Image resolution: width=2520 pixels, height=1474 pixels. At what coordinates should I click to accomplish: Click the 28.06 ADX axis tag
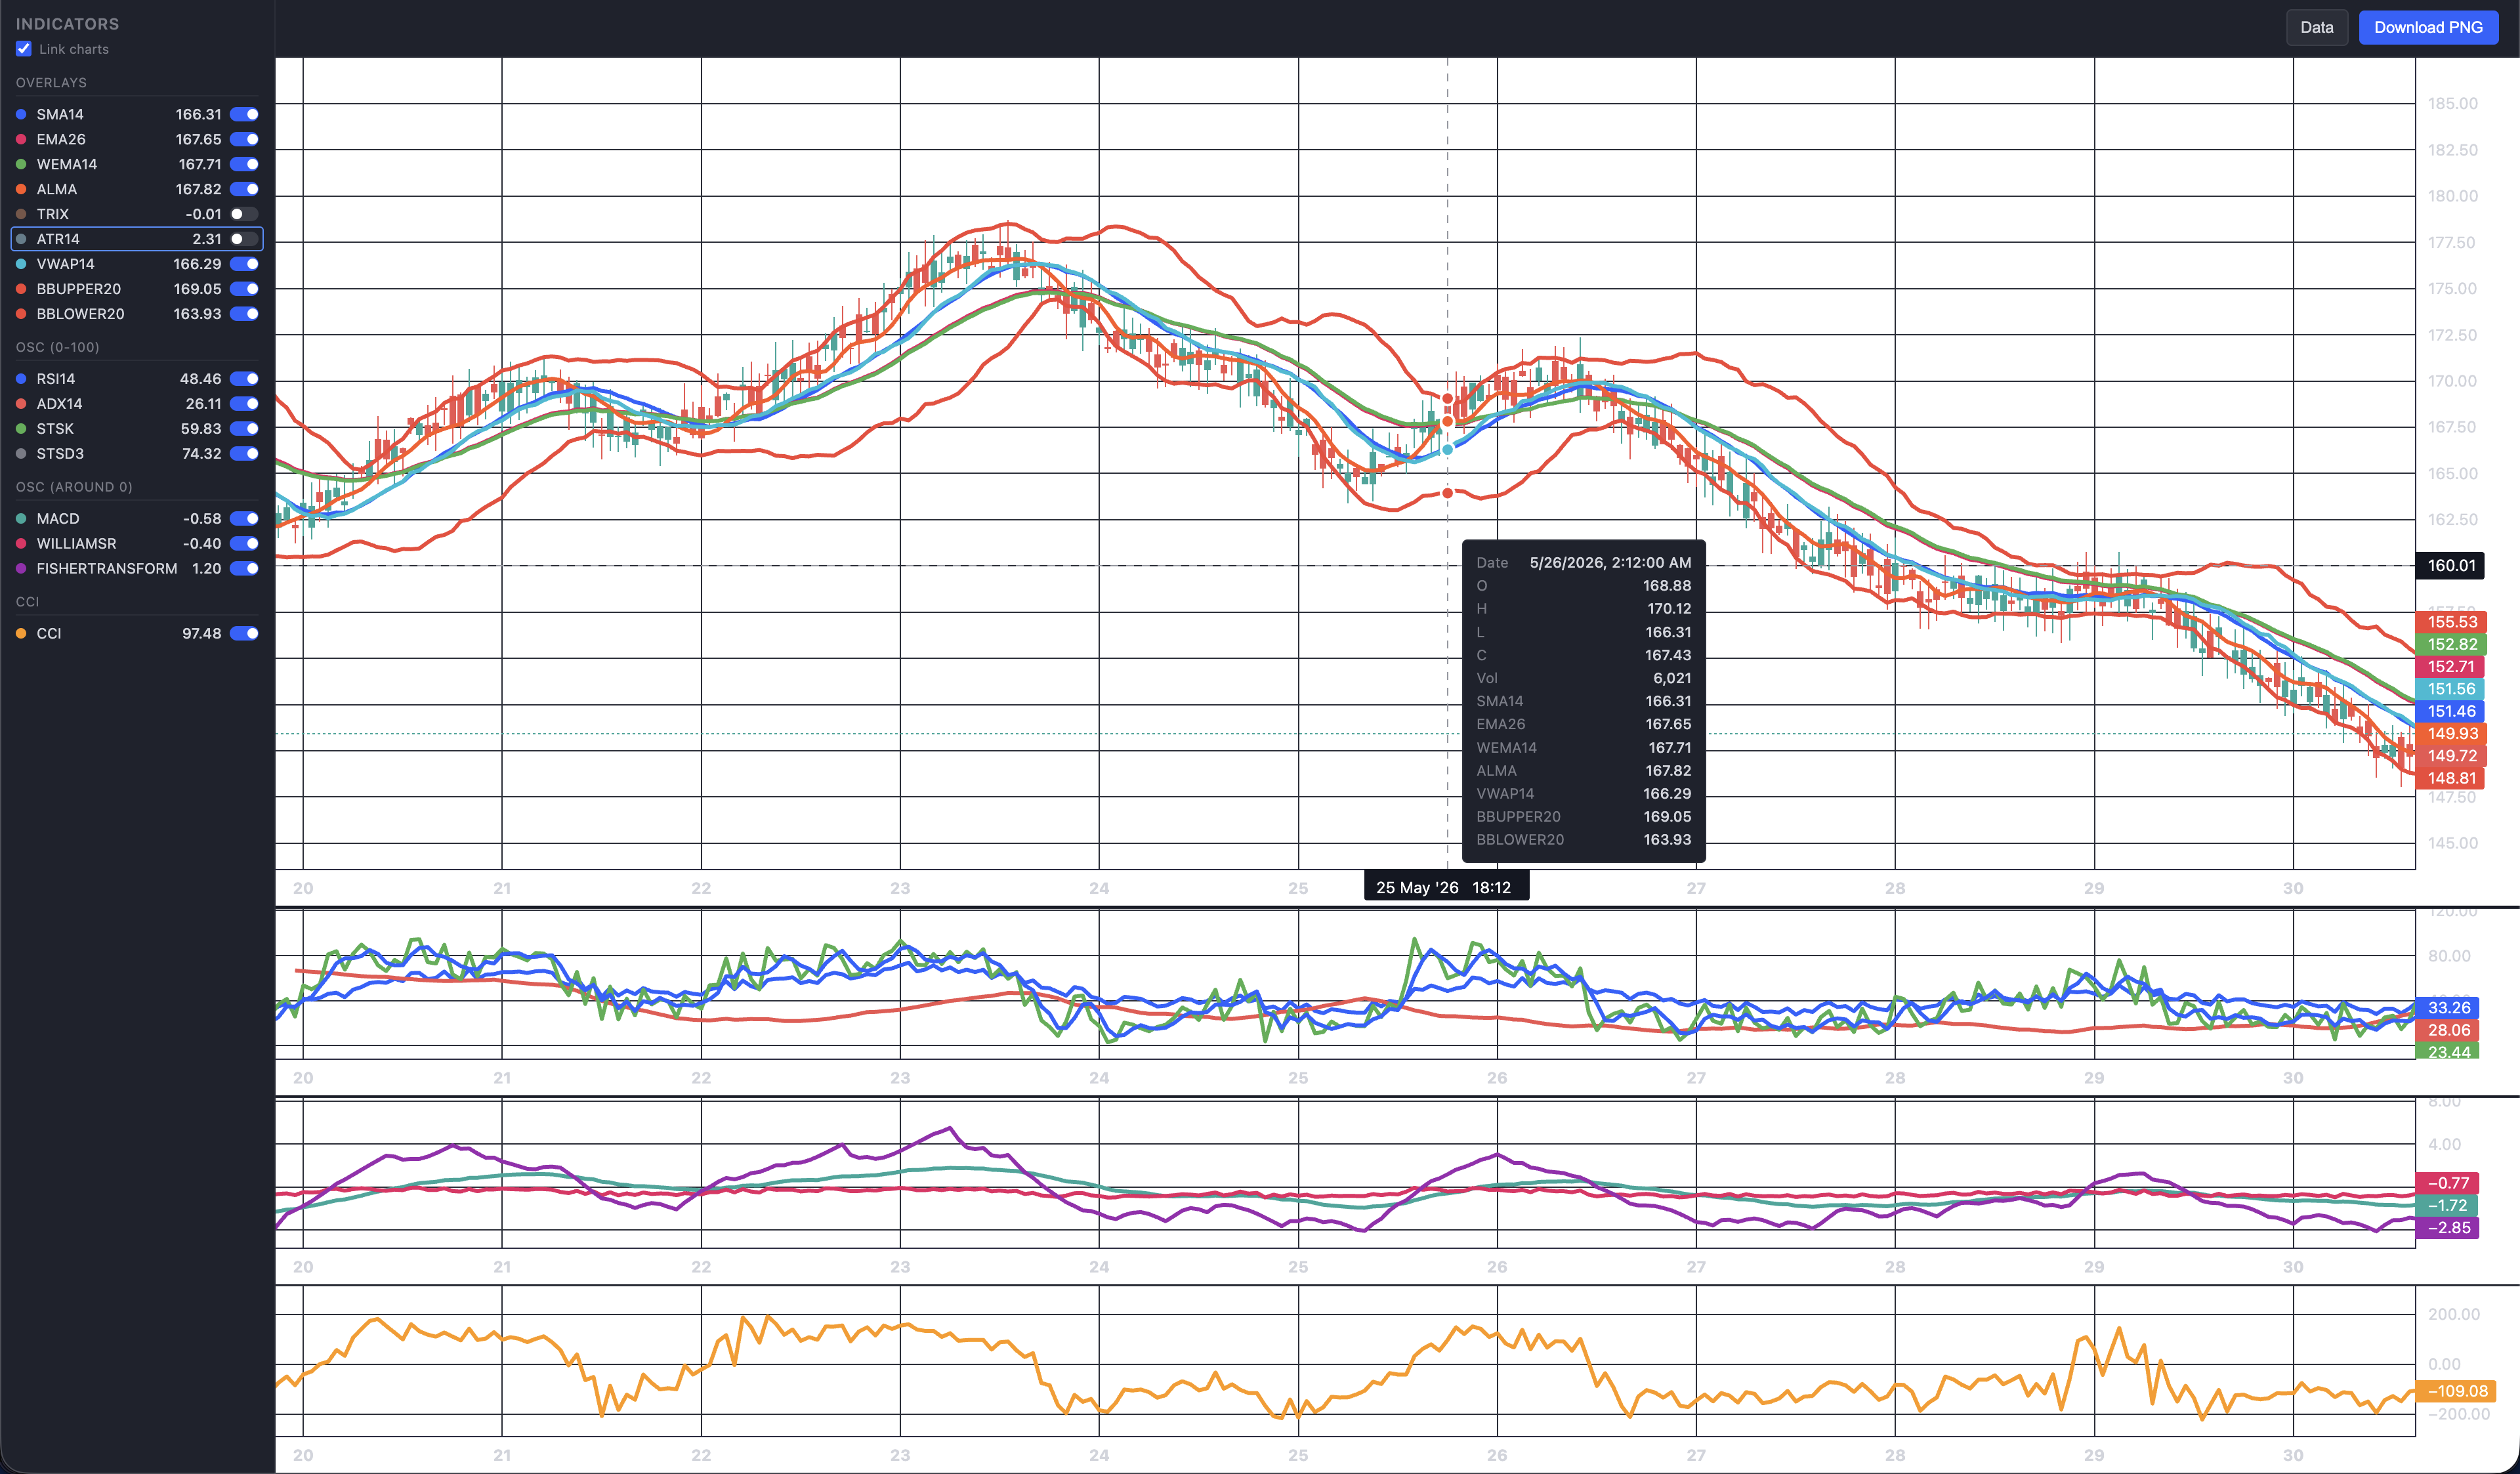click(2447, 1030)
